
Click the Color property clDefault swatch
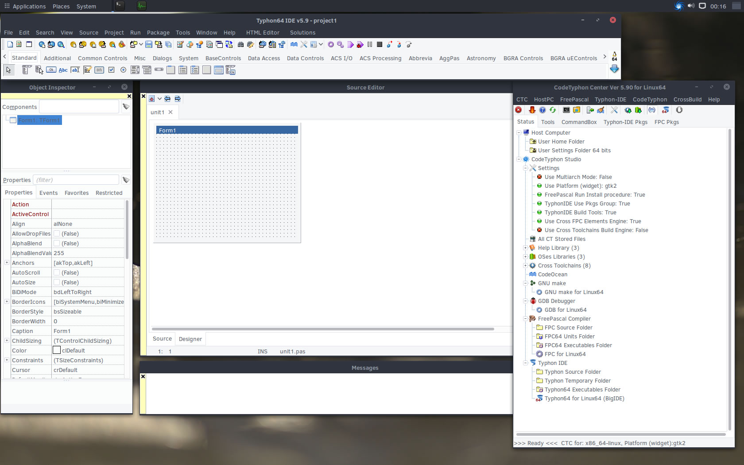tap(57, 350)
